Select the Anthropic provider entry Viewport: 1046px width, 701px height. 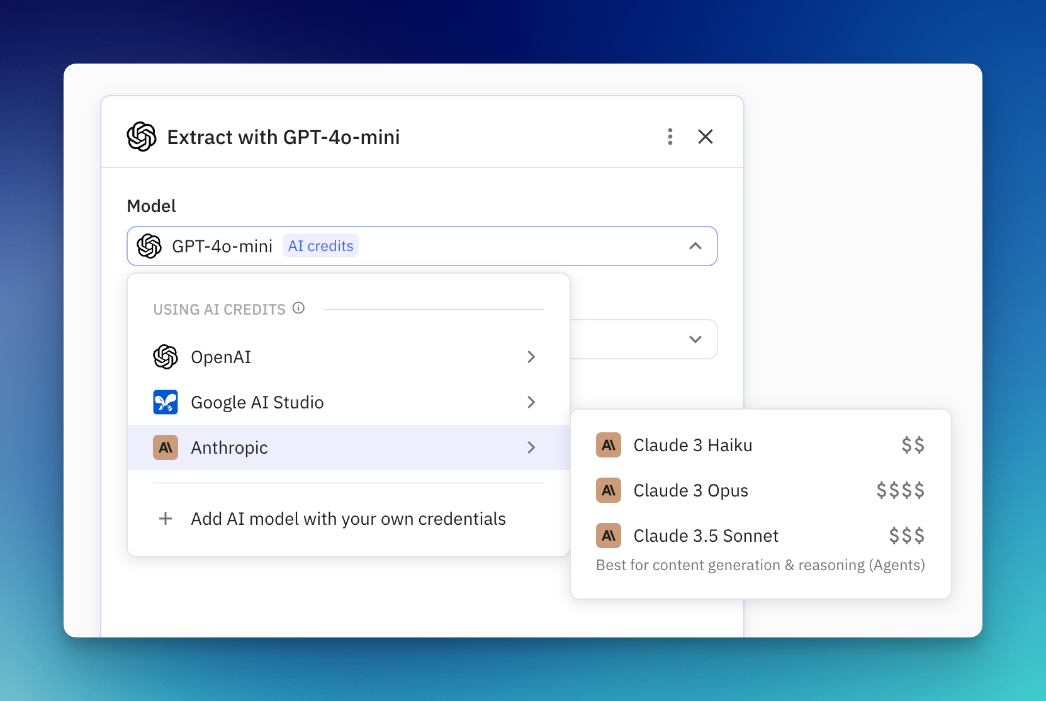pyautogui.click(x=348, y=447)
